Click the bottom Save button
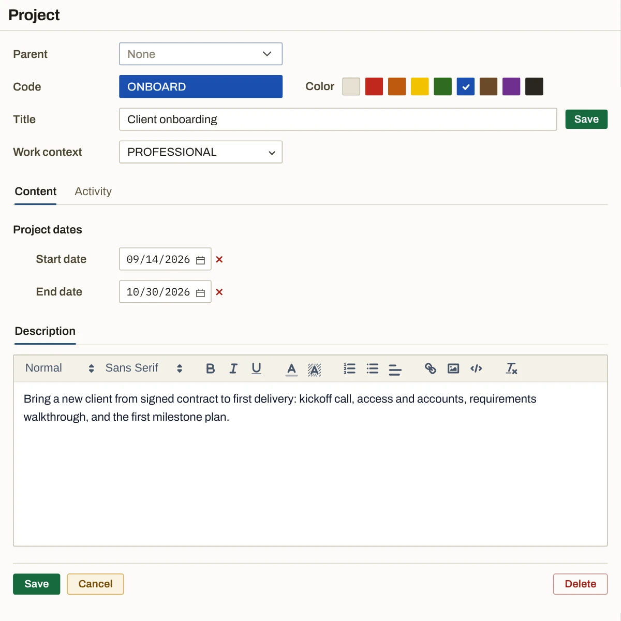The image size is (621, 621). [x=37, y=584]
